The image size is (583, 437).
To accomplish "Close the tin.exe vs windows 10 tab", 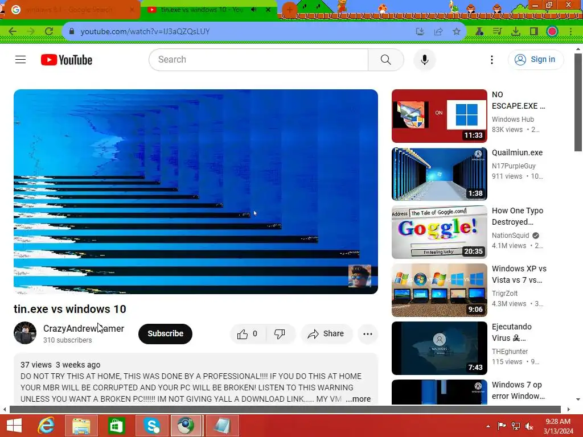I will coord(268,10).
